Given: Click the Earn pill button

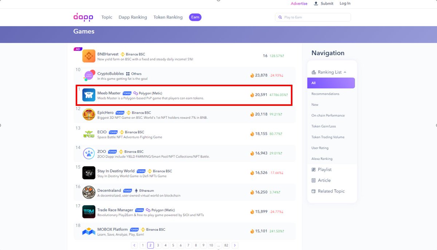Looking at the screenshot, I should pyautogui.click(x=195, y=17).
